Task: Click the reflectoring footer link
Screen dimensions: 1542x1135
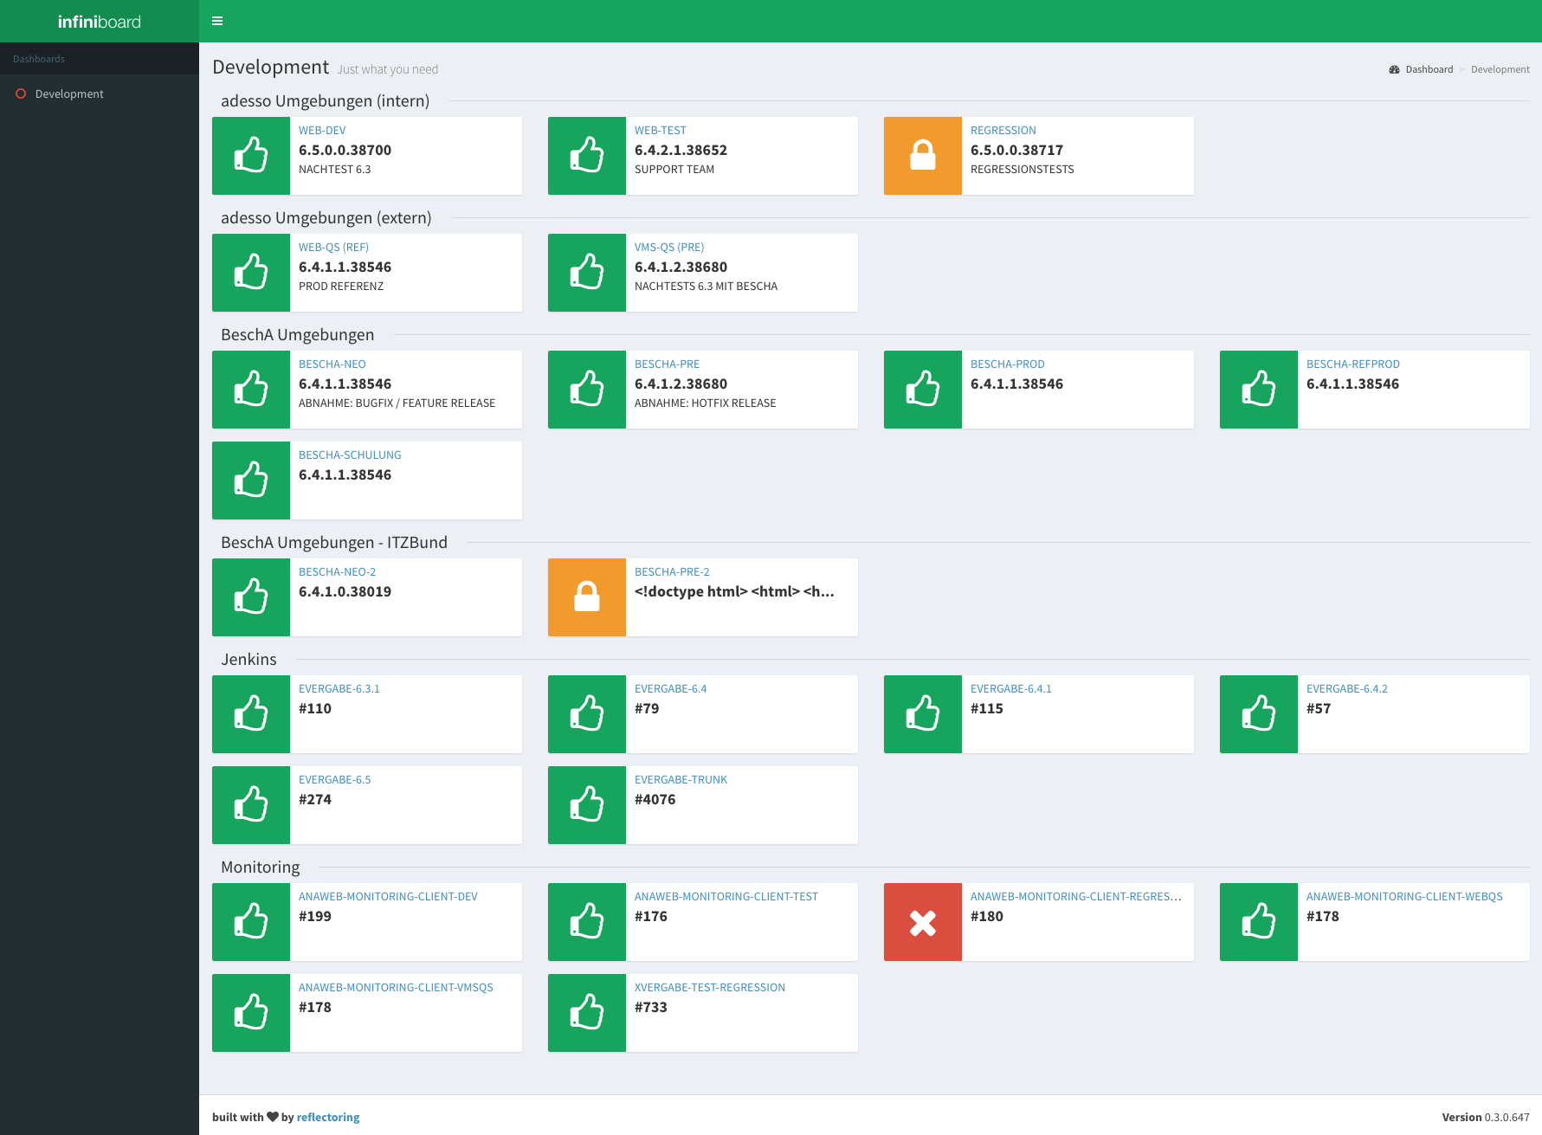Action: [x=328, y=1117]
